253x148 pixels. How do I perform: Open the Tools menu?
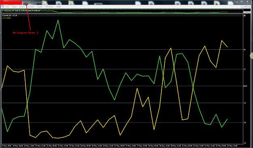click(x=40, y=6)
